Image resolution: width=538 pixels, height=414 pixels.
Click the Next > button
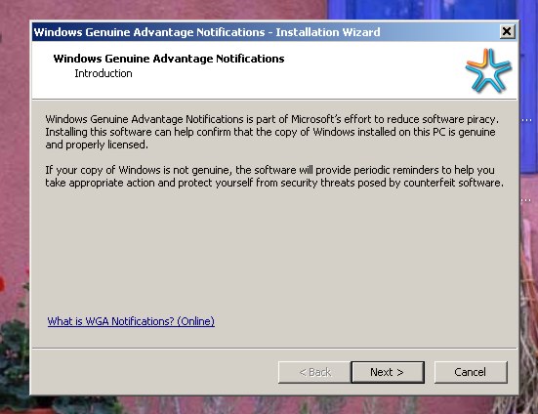[388, 372]
